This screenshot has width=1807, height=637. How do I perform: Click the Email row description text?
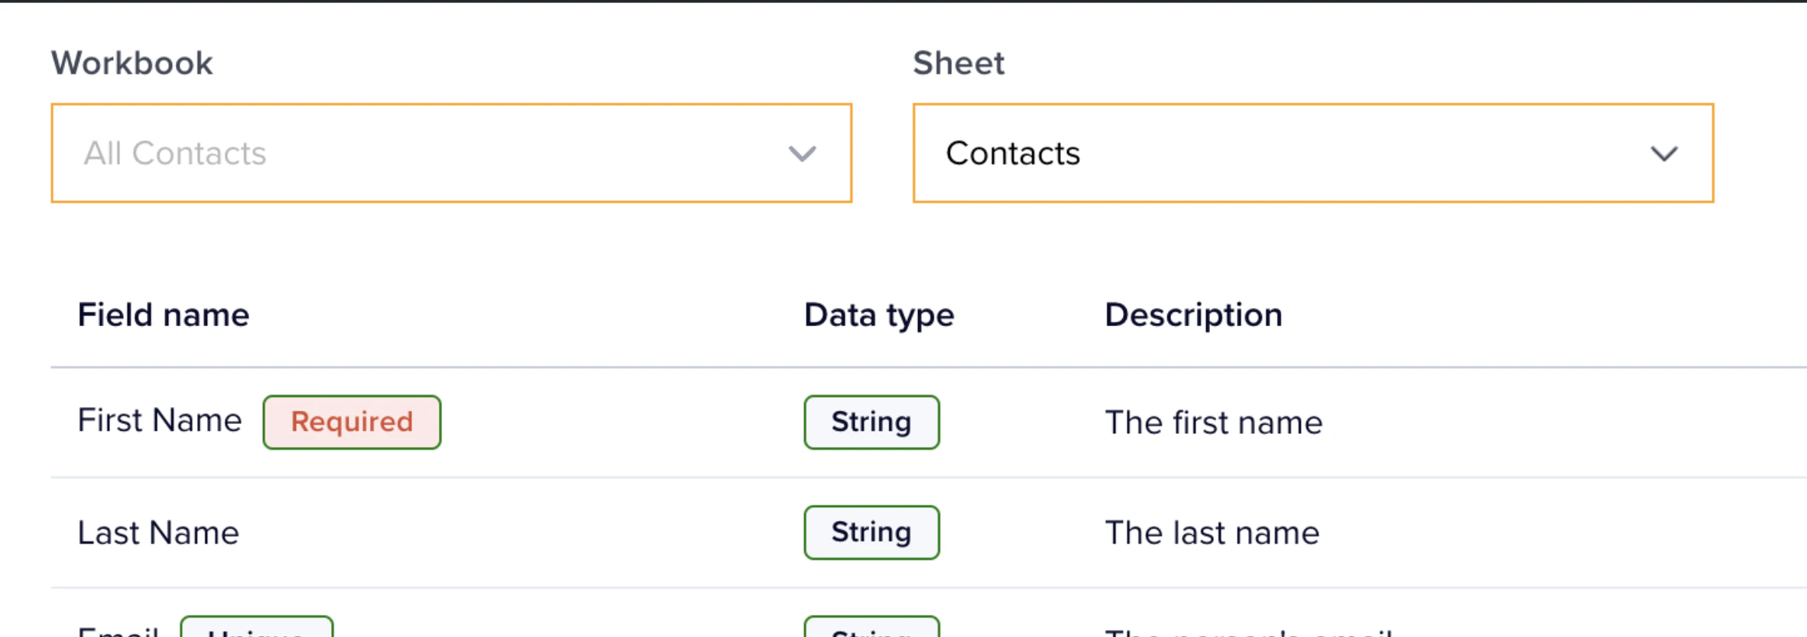[x=1249, y=632]
